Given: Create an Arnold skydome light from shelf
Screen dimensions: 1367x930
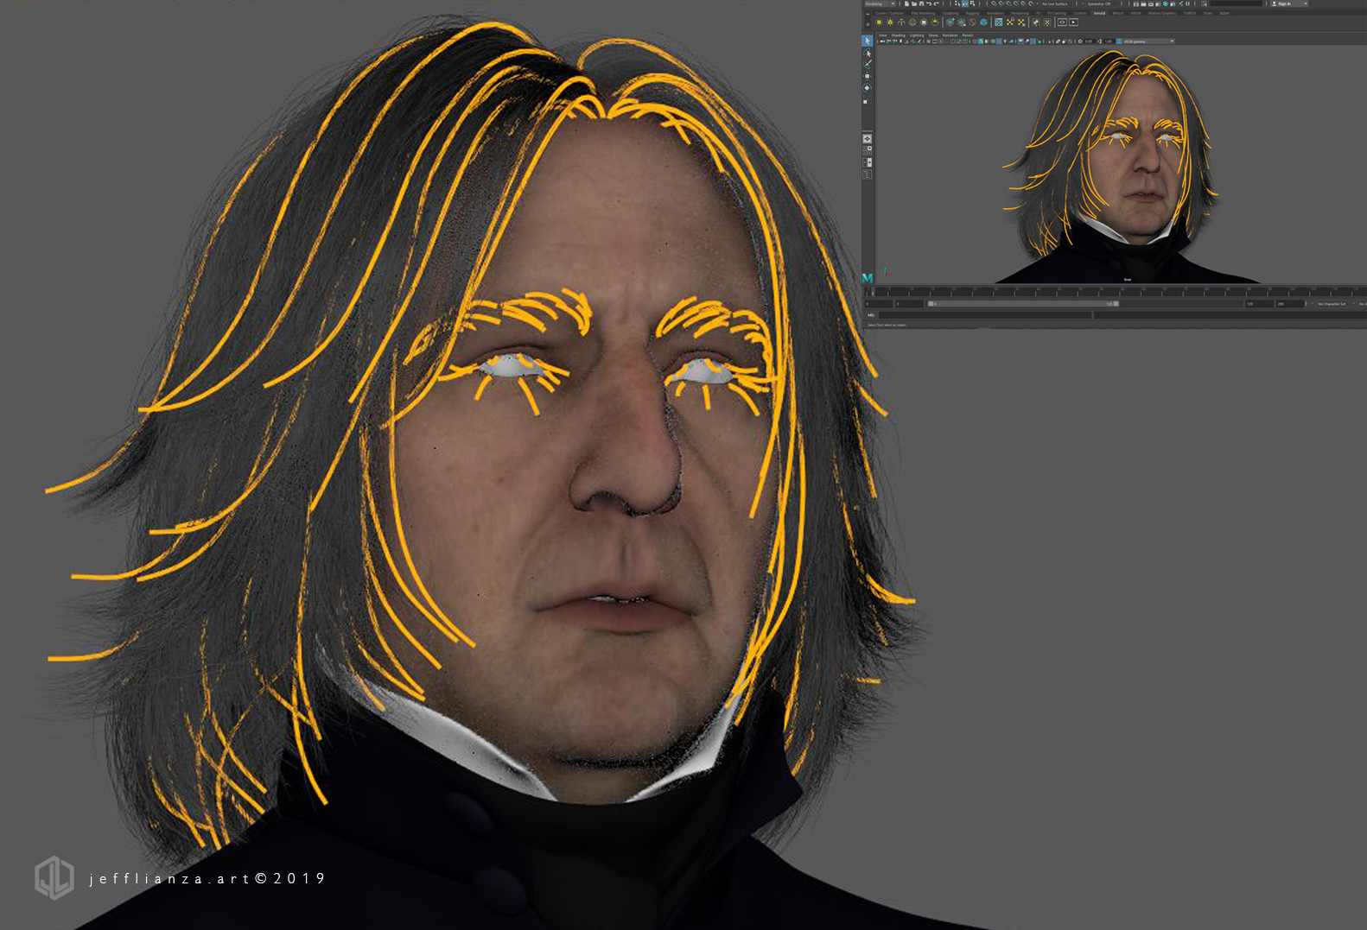Looking at the screenshot, I should [x=912, y=22].
